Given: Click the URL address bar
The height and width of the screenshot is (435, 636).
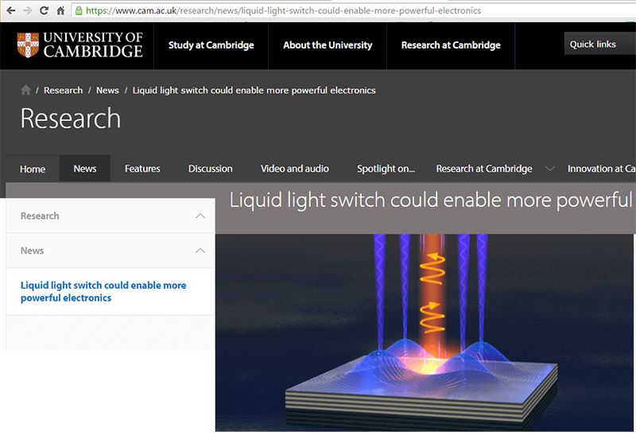Looking at the screenshot, I should point(353,10).
